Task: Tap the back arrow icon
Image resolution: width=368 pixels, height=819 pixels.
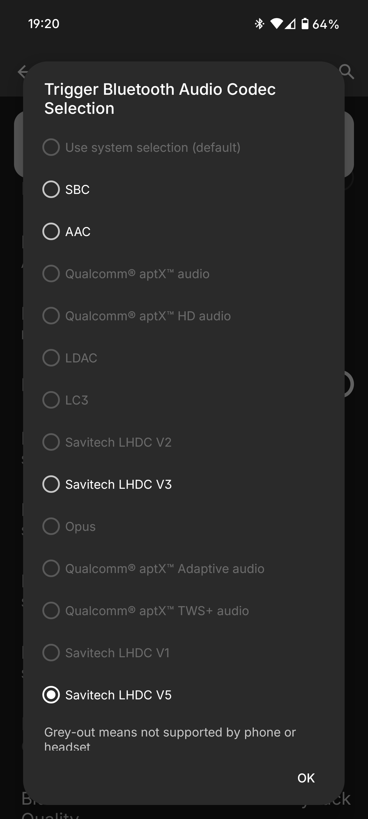Action: tap(22, 72)
